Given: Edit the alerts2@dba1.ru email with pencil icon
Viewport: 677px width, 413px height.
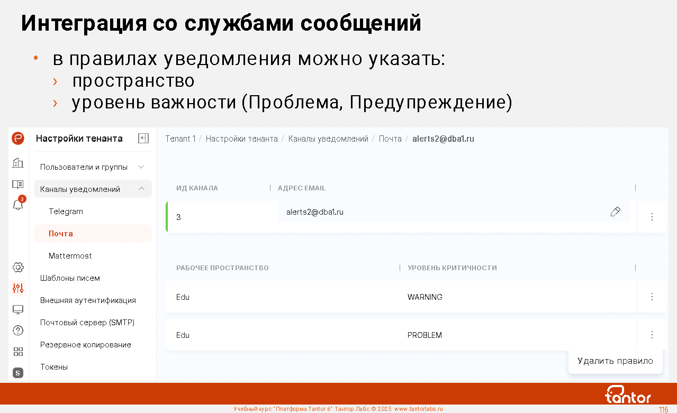Looking at the screenshot, I should [615, 212].
